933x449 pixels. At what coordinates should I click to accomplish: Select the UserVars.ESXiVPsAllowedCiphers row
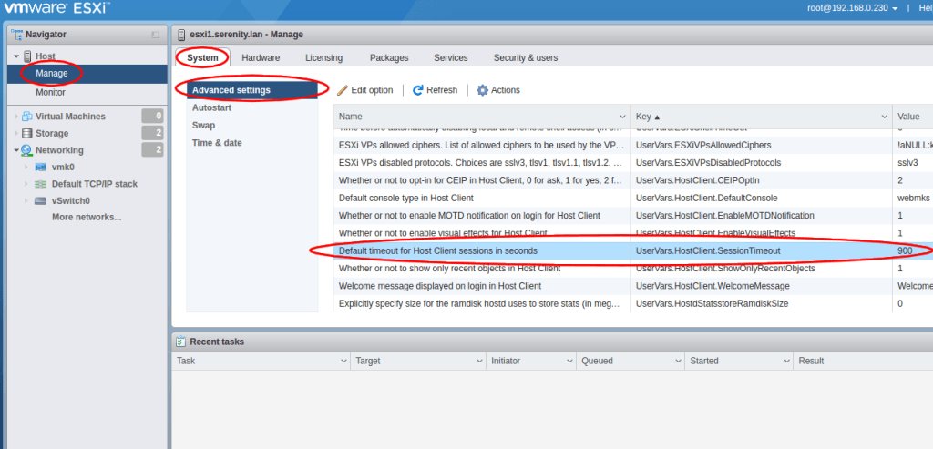tap(633, 145)
